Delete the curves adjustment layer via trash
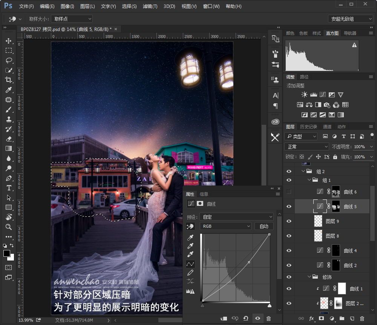The image size is (377, 325). 268,319
